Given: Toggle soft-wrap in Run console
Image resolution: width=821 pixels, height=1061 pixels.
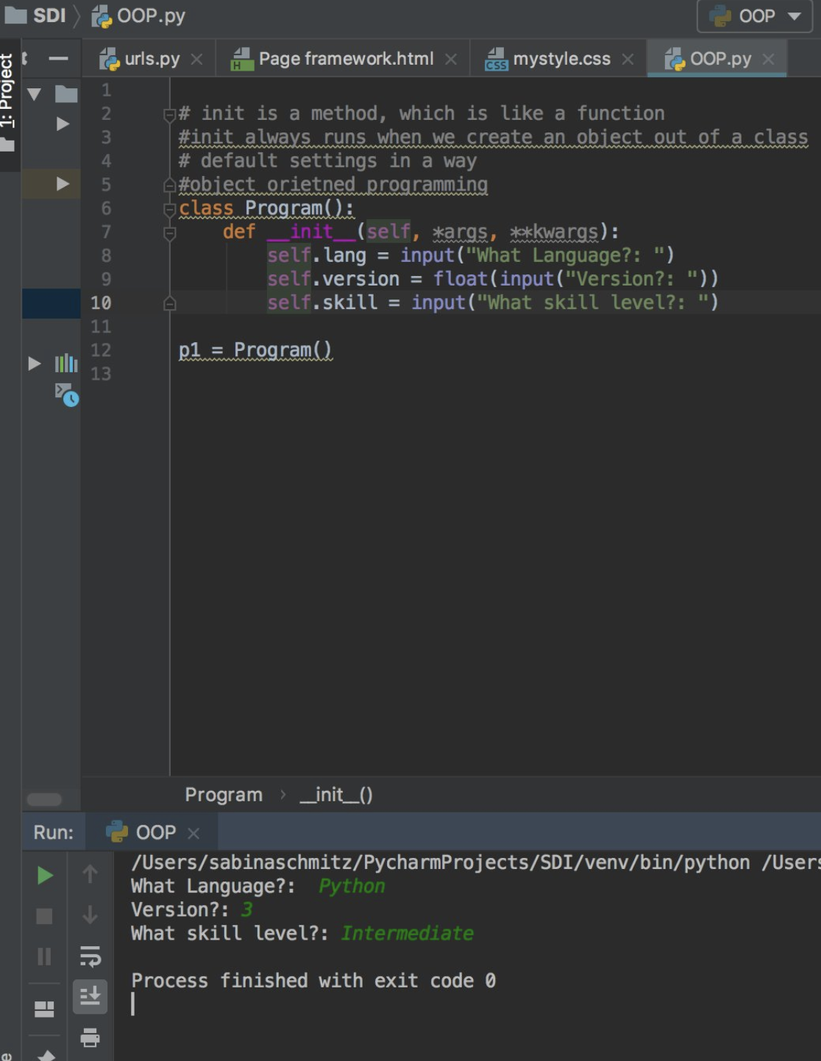Looking at the screenshot, I should coord(90,957).
